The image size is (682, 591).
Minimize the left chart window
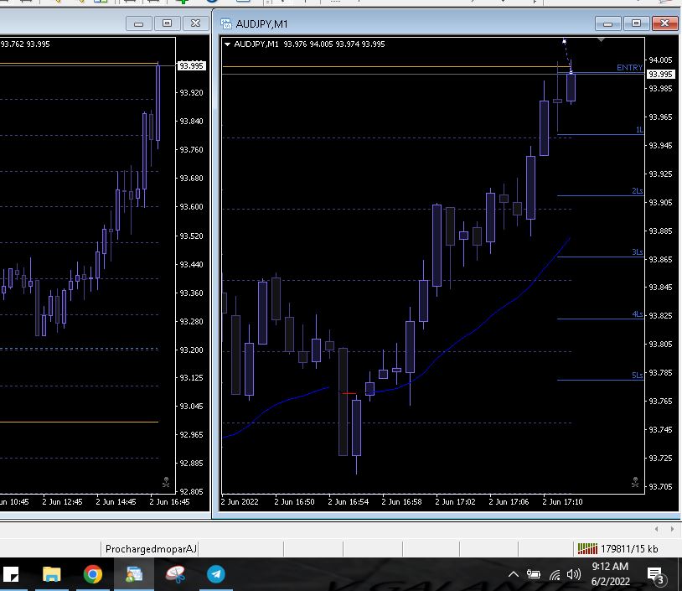click(138, 23)
